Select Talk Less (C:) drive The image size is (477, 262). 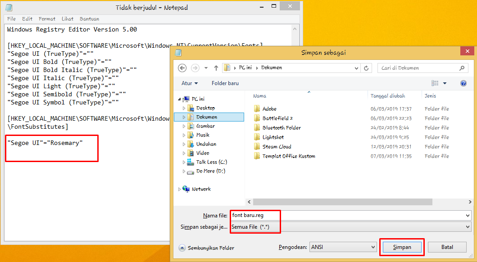pos(211,162)
